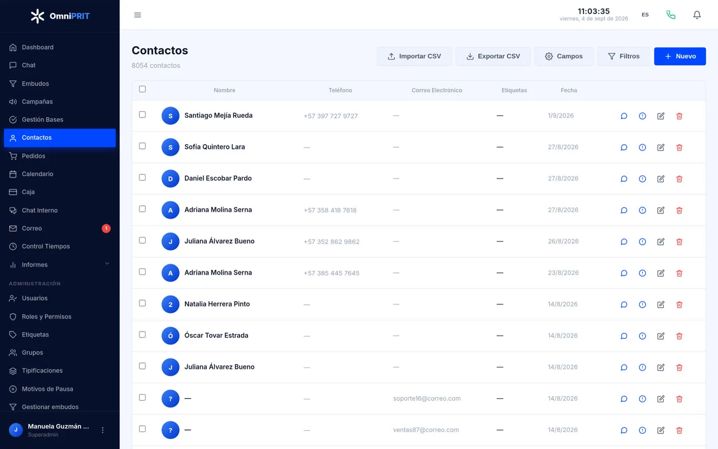This screenshot has width=718, height=449.
Task: Open Roles y Permisos page
Action: [x=59, y=317]
